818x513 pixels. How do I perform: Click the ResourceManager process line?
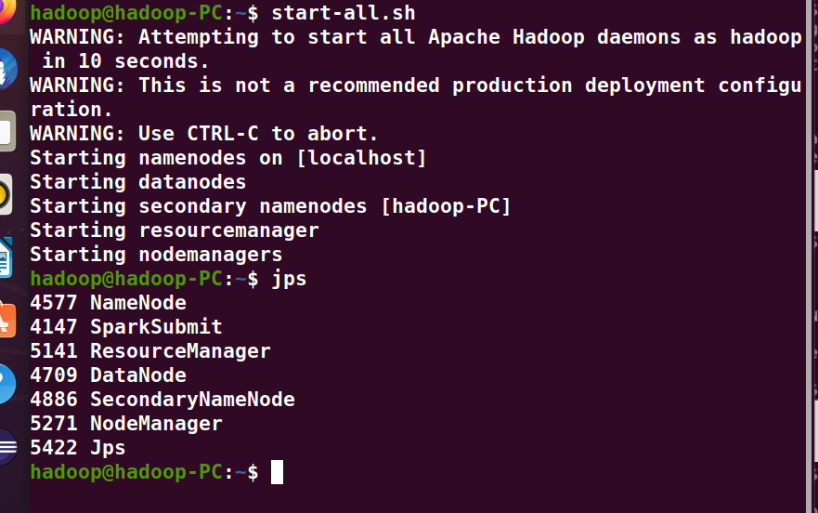point(150,351)
